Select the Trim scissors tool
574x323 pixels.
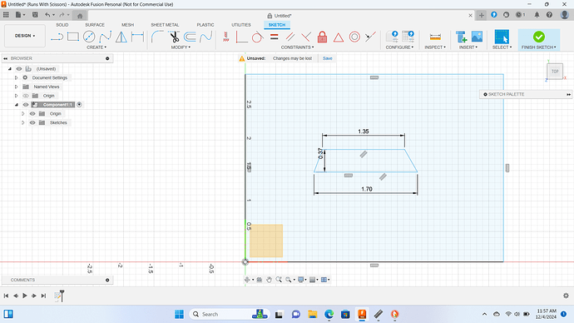point(174,37)
